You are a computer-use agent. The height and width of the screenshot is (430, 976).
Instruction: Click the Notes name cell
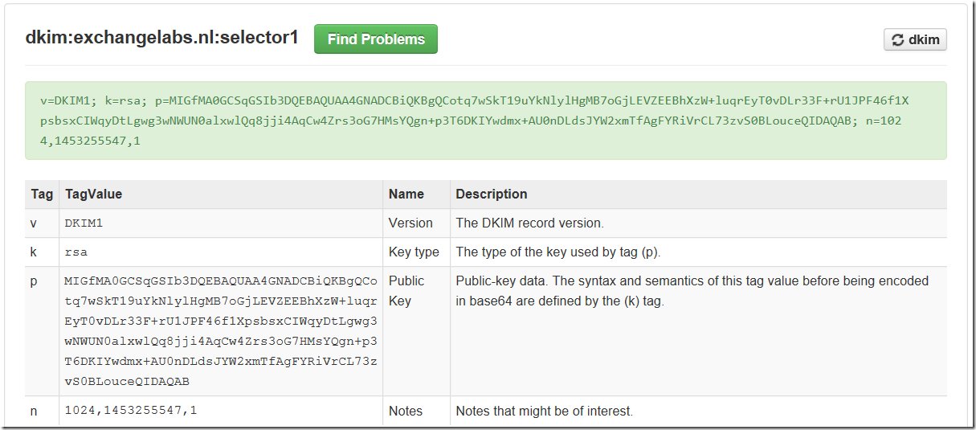coord(406,411)
